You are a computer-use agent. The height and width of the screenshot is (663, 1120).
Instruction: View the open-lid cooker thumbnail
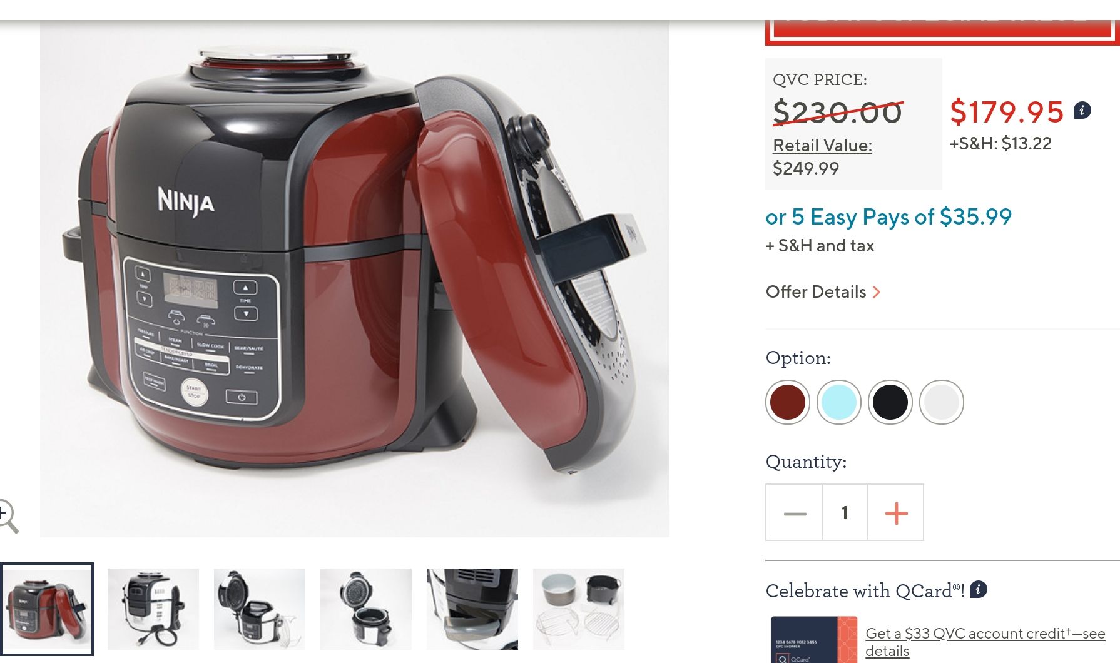pyautogui.click(x=260, y=609)
